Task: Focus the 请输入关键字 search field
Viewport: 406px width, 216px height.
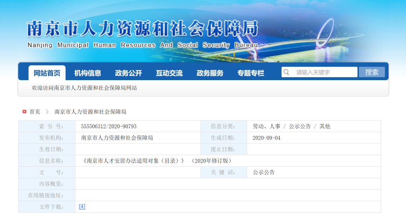Action: 320,72
